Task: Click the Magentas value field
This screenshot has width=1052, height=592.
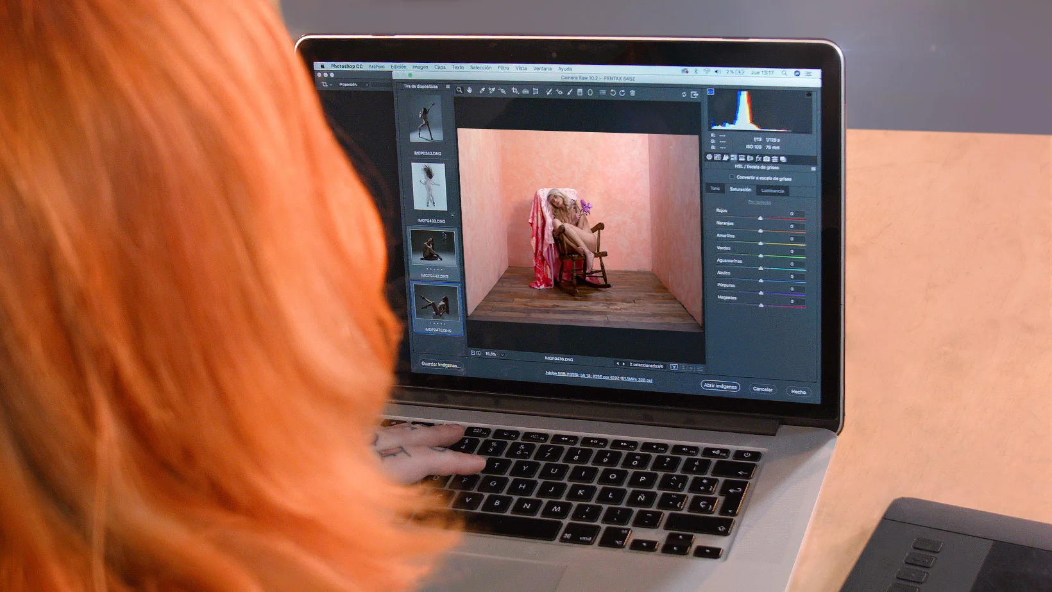Action: (x=797, y=301)
